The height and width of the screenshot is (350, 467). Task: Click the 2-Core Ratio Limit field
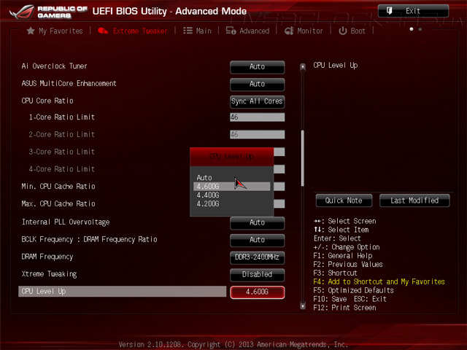(x=257, y=134)
